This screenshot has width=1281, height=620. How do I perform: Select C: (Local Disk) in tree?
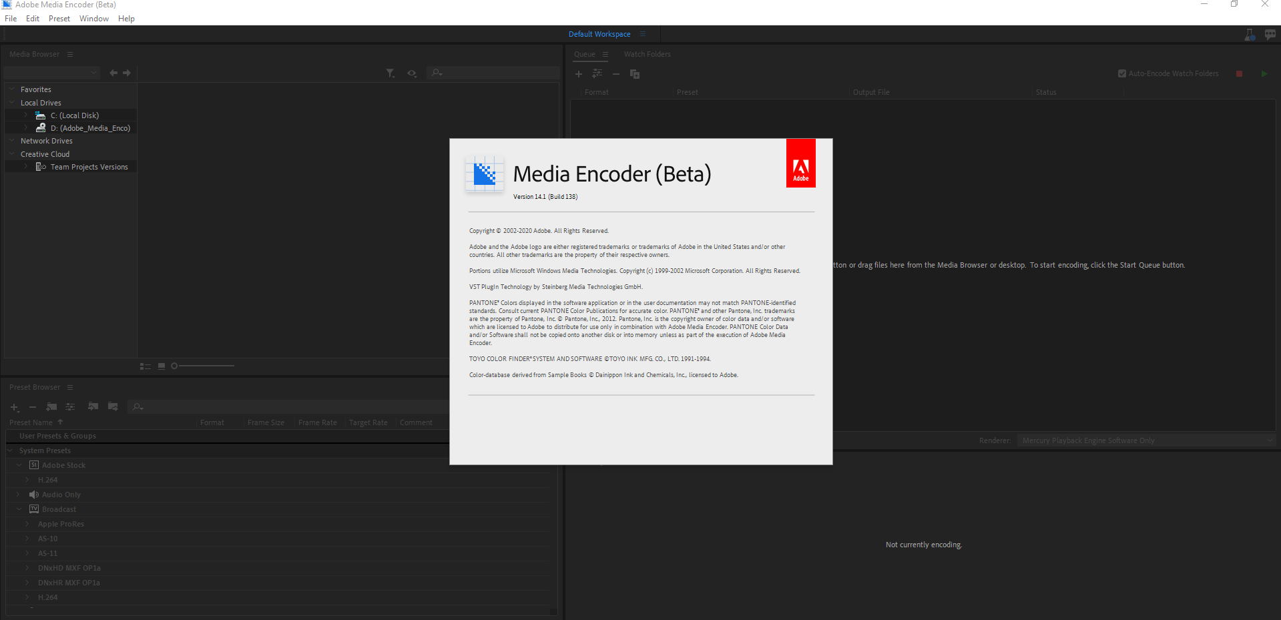point(75,115)
